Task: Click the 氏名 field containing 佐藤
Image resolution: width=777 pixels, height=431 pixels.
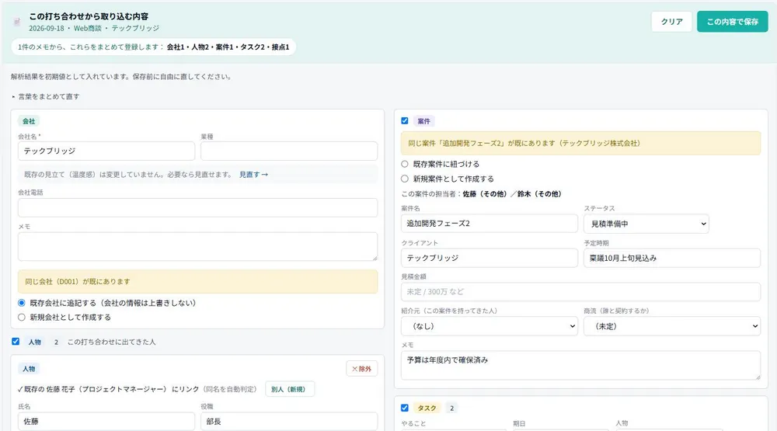Action: point(106,422)
